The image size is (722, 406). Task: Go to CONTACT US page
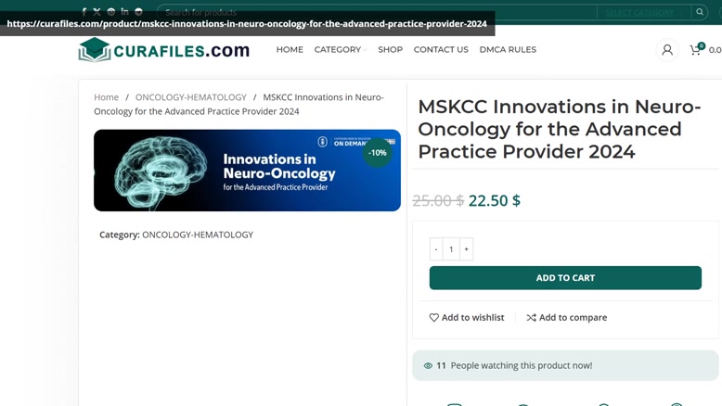click(x=441, y=50)
